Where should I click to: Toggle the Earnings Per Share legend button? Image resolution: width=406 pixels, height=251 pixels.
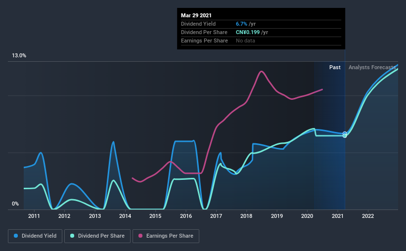coord(166,236)
